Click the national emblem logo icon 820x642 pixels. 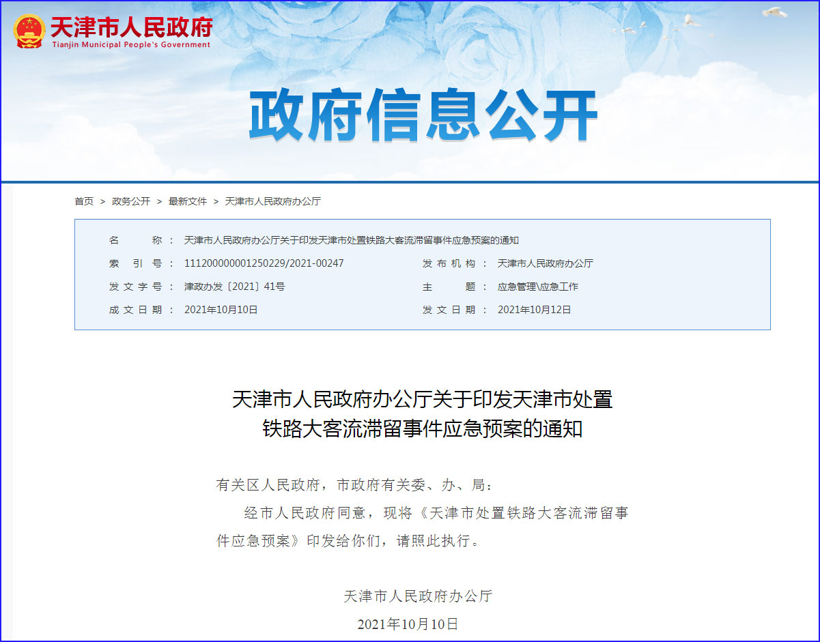(x=29, y=31)
